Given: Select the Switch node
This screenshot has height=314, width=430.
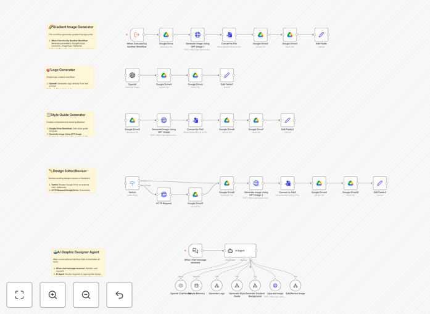Looking at the screenshot, I should click(x=132, y=183).
